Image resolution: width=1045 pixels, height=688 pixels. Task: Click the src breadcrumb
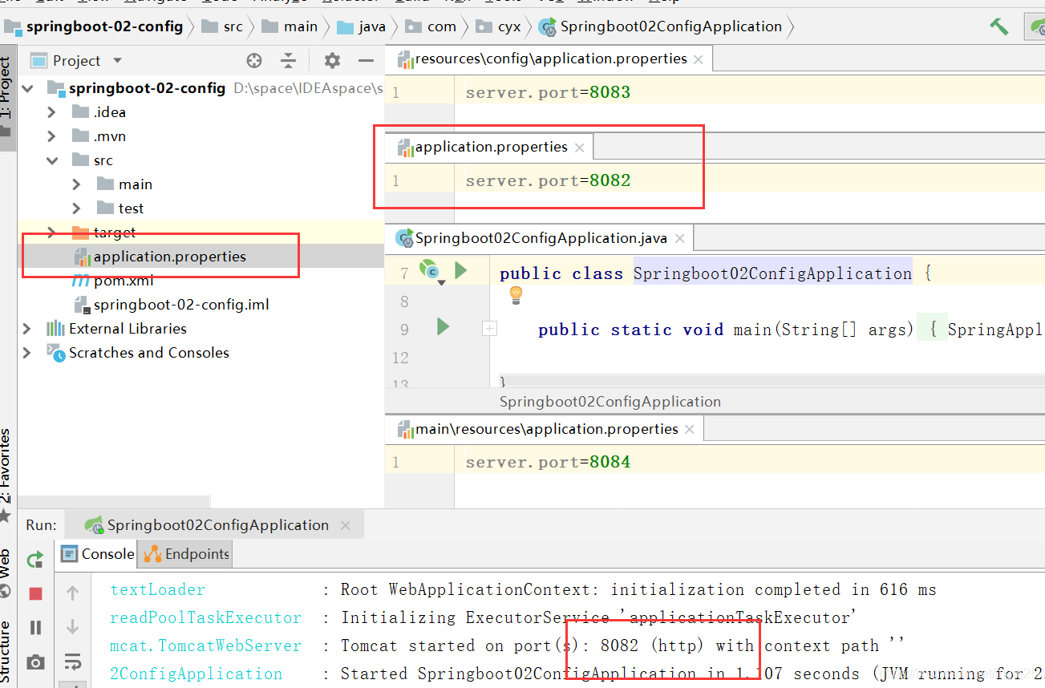point(223,26)
